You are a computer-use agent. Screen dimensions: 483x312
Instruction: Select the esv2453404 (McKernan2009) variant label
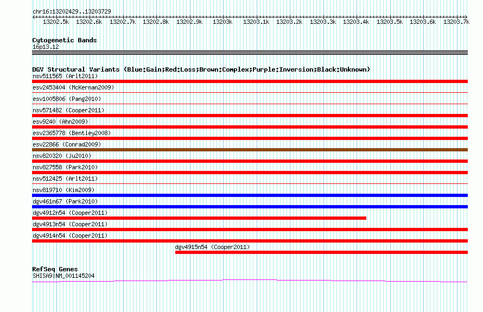(x=73, y=87)
